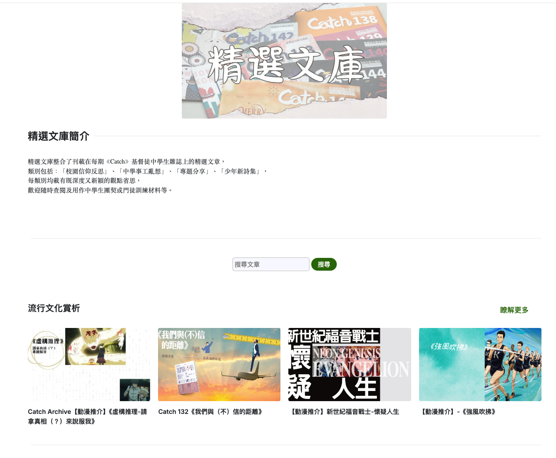Open the 新世紀福音戰士-懷疑人生 title link
Viewport: 556px width, 458px height.
click(344, 412)
